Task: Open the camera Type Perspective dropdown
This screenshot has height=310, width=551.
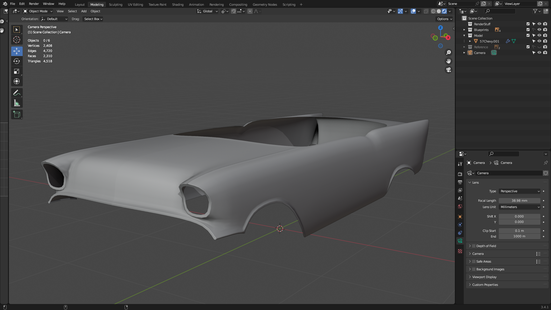Action: click(519, 191)
